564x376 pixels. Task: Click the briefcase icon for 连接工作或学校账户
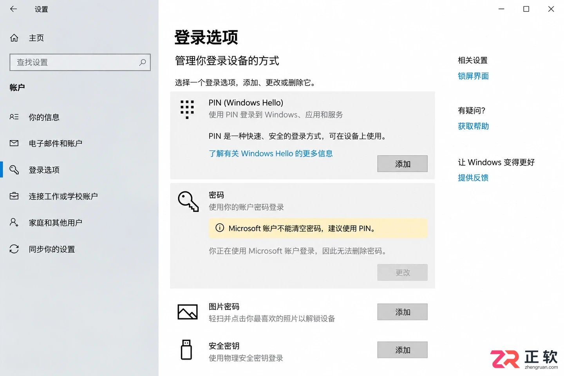pos(14,196)
